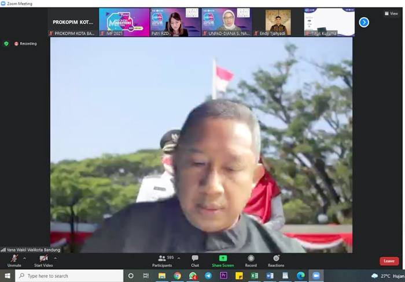The image size is (405, 282).
Task: Open the Chat panel
Action: (195, 260)
